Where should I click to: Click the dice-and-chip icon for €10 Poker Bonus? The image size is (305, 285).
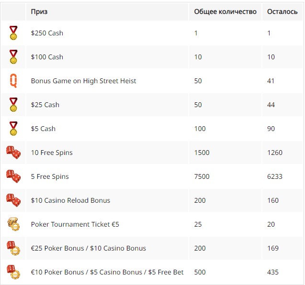click(13, 272)
